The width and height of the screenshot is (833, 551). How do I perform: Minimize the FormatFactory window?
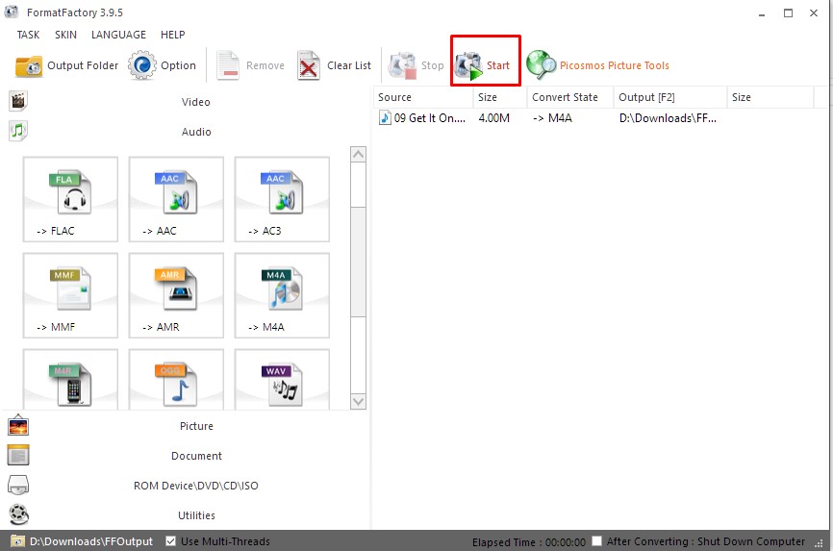click(x=762, y=13)
